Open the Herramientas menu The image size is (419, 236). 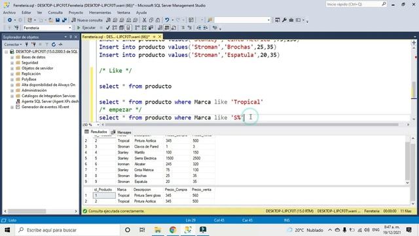point(100,12)
